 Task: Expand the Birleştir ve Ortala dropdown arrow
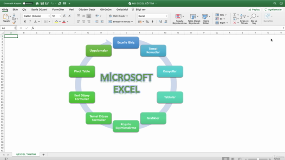pos(132,22)
